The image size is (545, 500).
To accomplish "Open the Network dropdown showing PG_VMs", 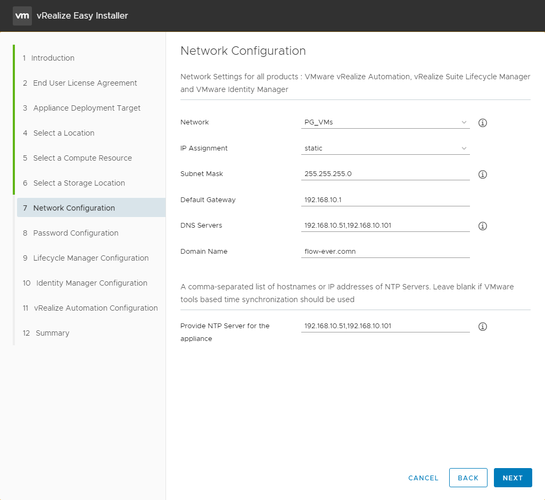I will pyautogui.click(x=385, y=122).
